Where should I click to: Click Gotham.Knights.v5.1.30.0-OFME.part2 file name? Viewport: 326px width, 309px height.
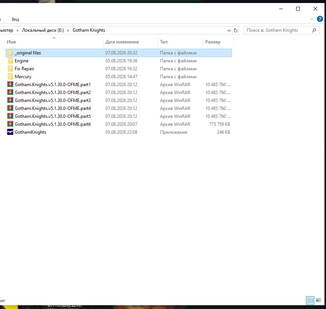(x=53, y=93)
